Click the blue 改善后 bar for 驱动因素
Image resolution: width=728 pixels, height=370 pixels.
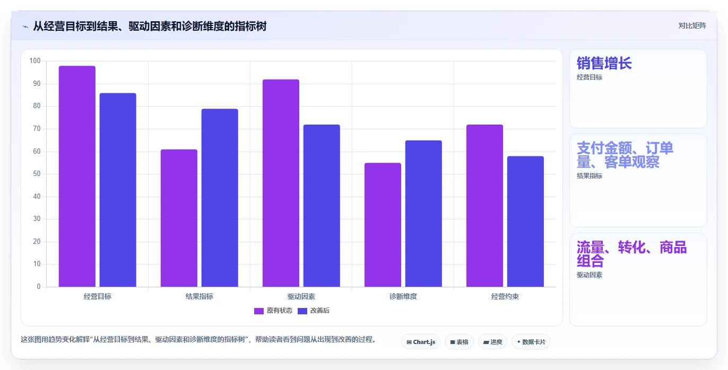pyautogui.click(x=322, y=206)
